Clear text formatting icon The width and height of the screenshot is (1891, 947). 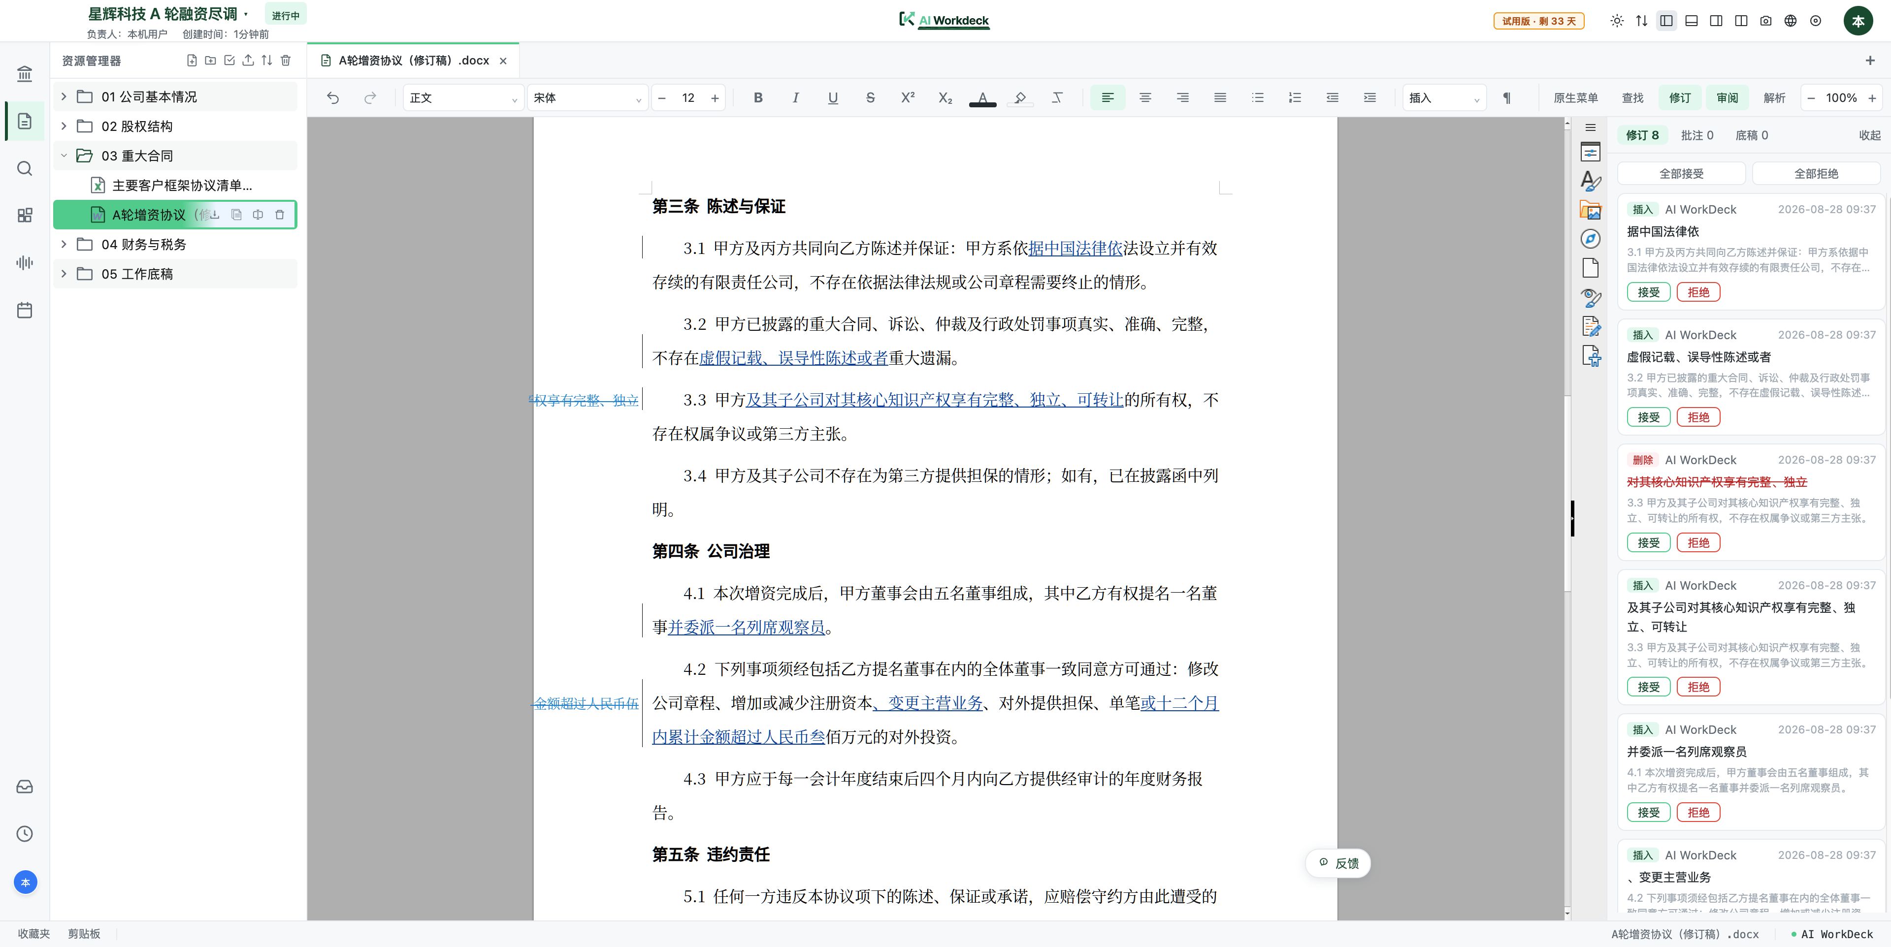coord(1057,97)
